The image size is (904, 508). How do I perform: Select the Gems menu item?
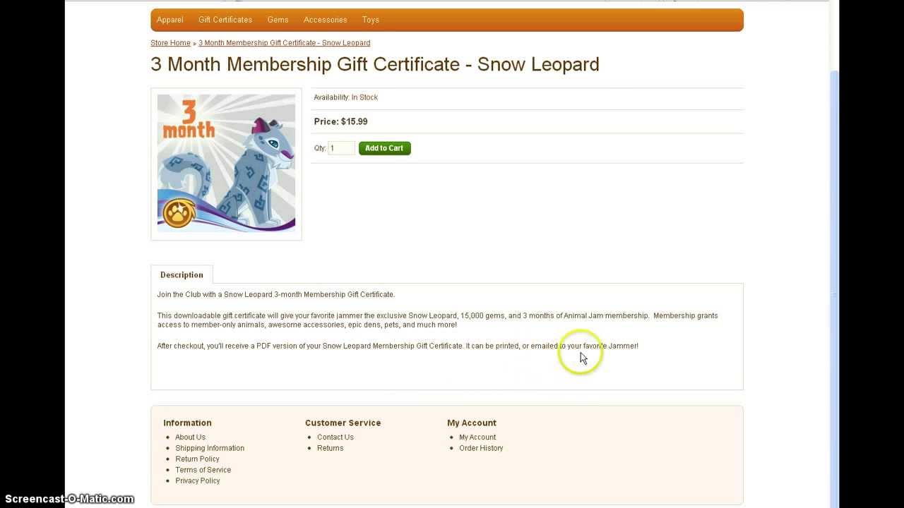pyautogui.click(x=278, y=20)
